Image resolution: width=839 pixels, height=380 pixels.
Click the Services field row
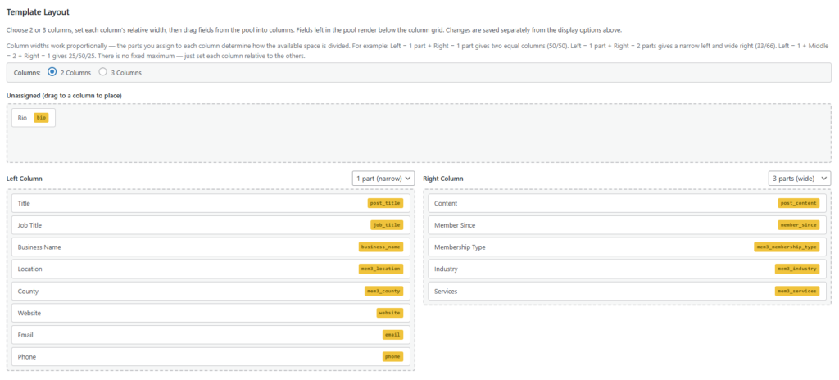pos(628,292)
